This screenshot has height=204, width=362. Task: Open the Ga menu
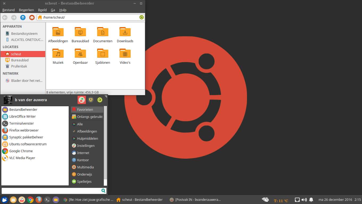click(53, 10)
